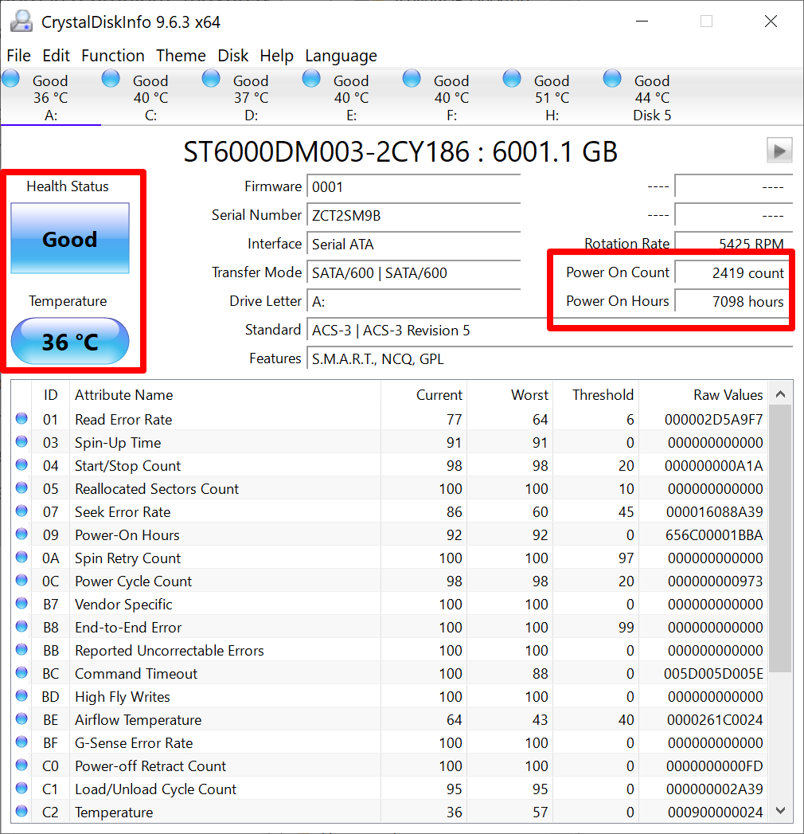Click the Interface field Serial ATA
The height and width of the screenshot is (834, 804).
pyautogui.click(x=413, y=244)
